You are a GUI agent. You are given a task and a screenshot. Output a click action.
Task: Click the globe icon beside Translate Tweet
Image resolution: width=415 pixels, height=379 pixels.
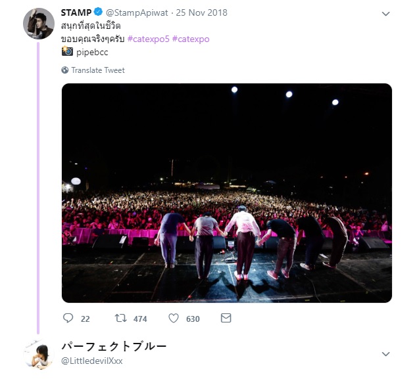pos(65,70)
